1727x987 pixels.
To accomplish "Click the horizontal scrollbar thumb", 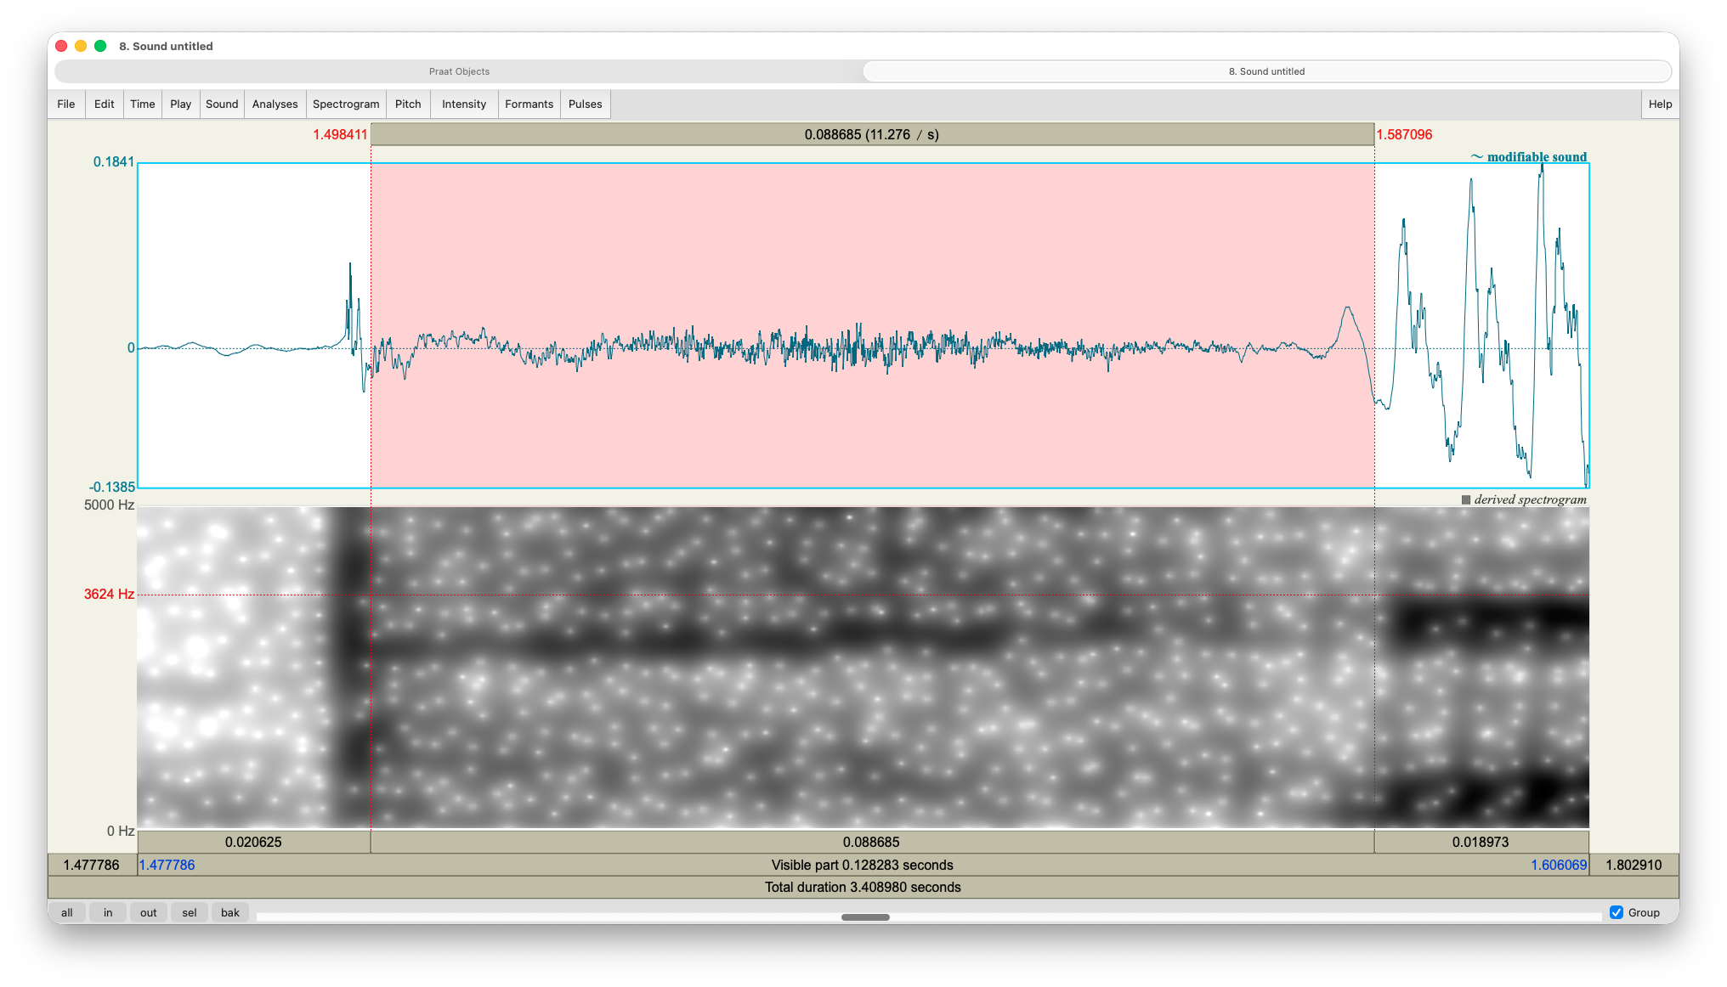I will (865, 916).
